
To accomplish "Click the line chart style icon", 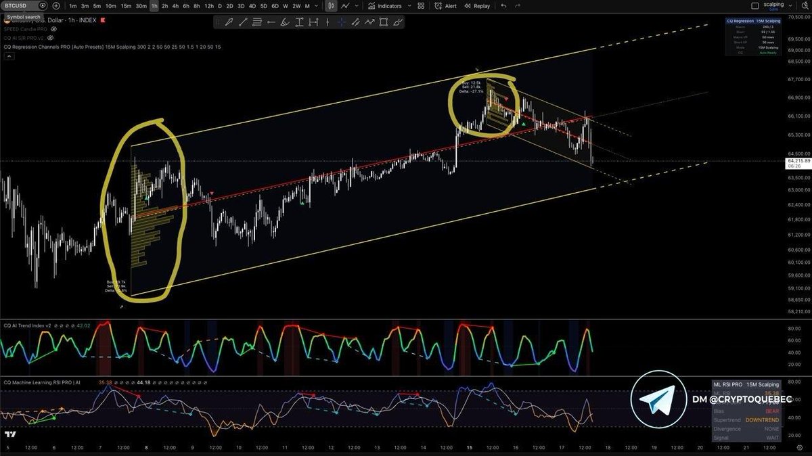I will tap(346, 6).
